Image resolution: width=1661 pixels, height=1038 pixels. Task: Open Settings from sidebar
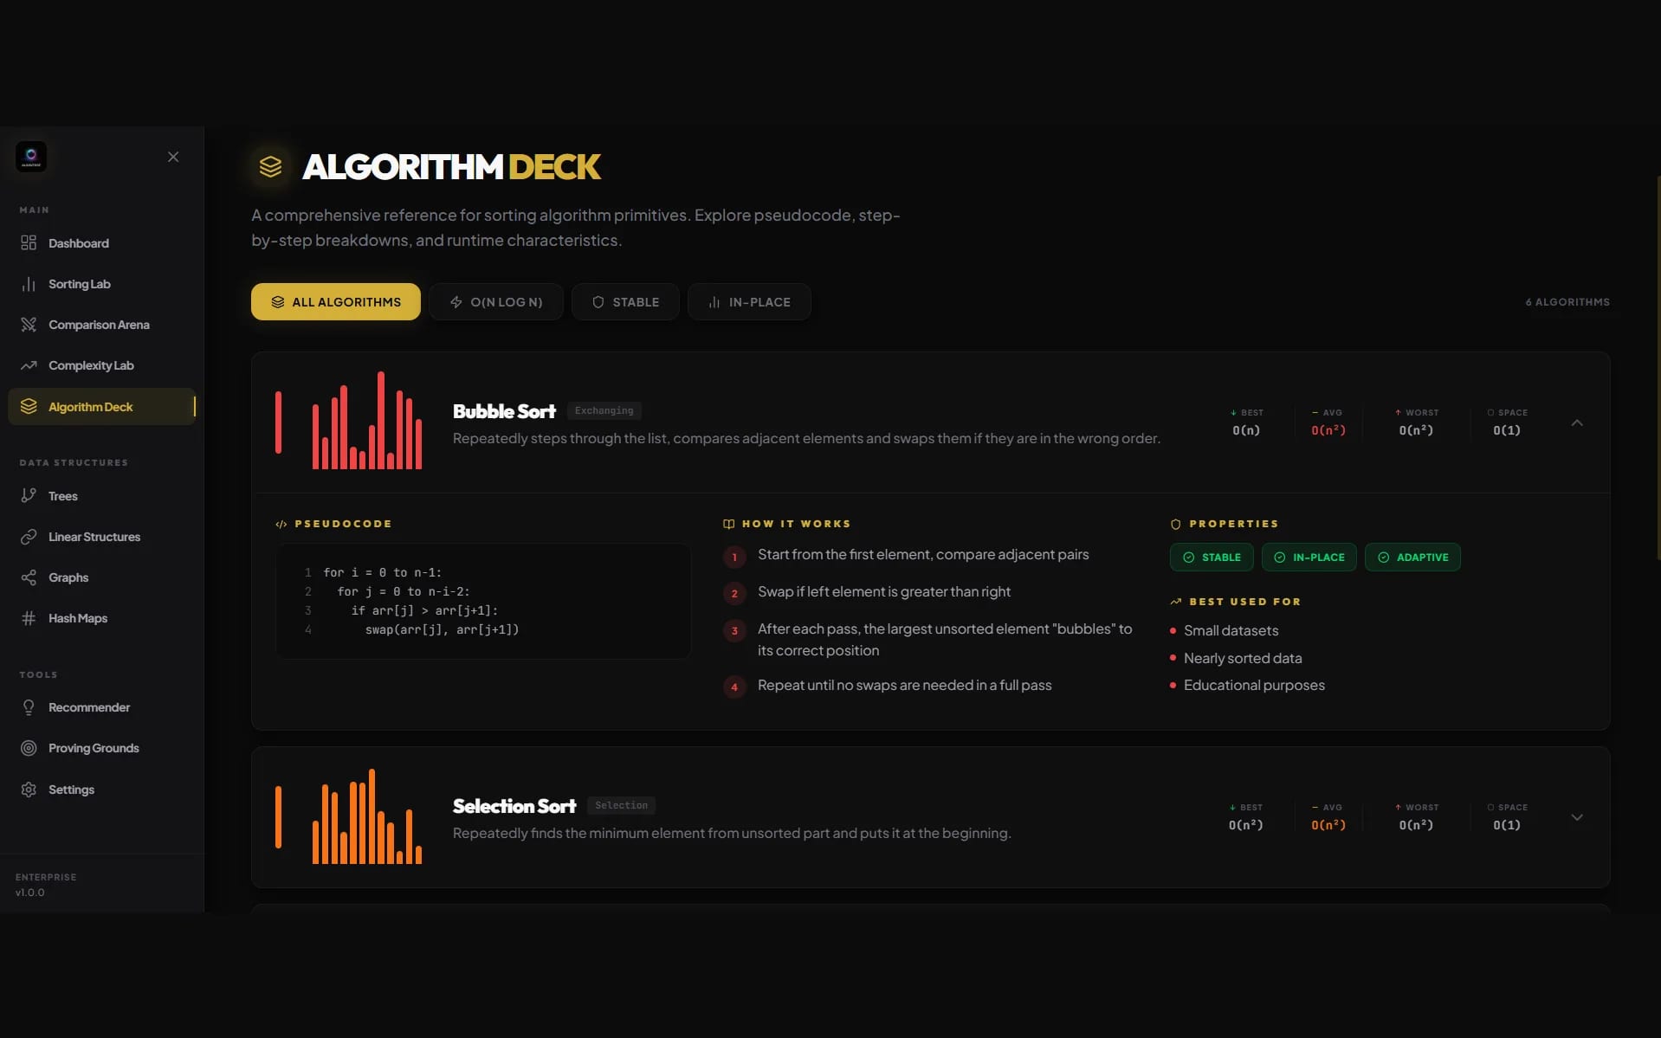[102, 790]
